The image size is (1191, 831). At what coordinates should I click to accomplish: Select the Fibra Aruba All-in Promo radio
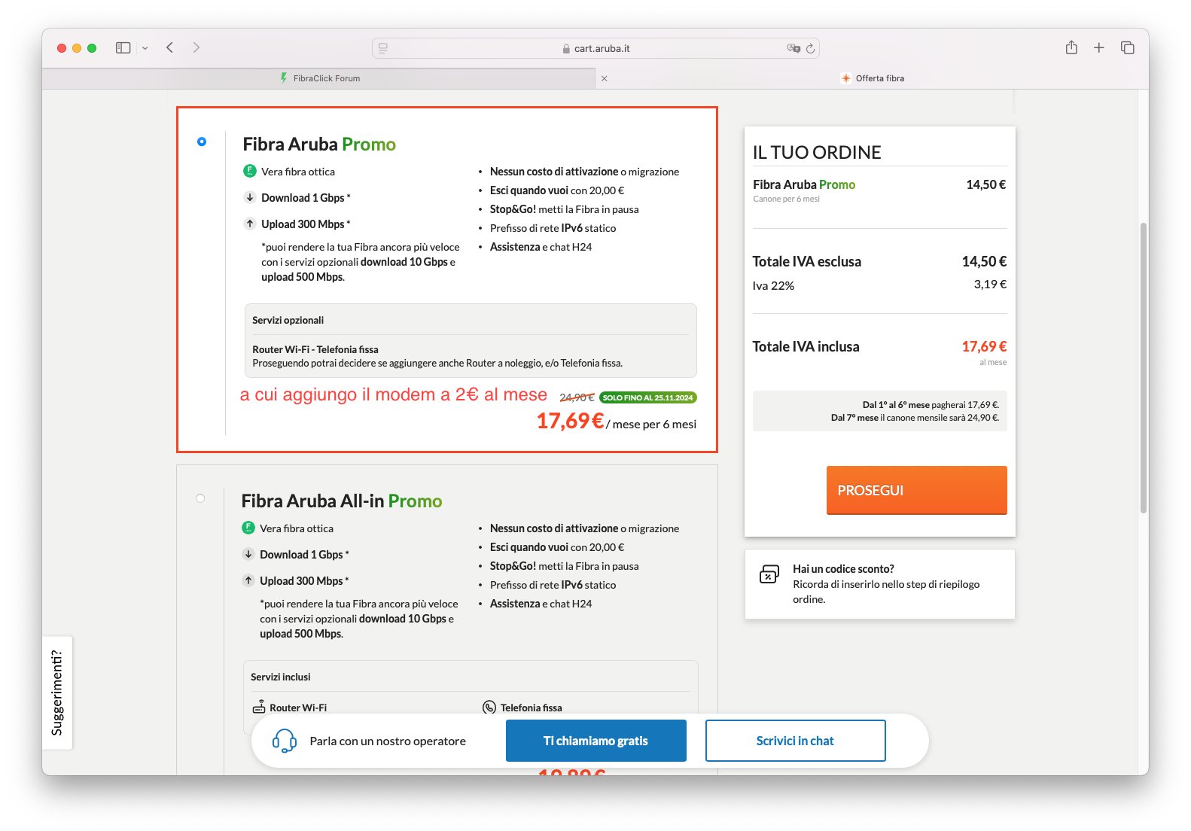point(200,498)
